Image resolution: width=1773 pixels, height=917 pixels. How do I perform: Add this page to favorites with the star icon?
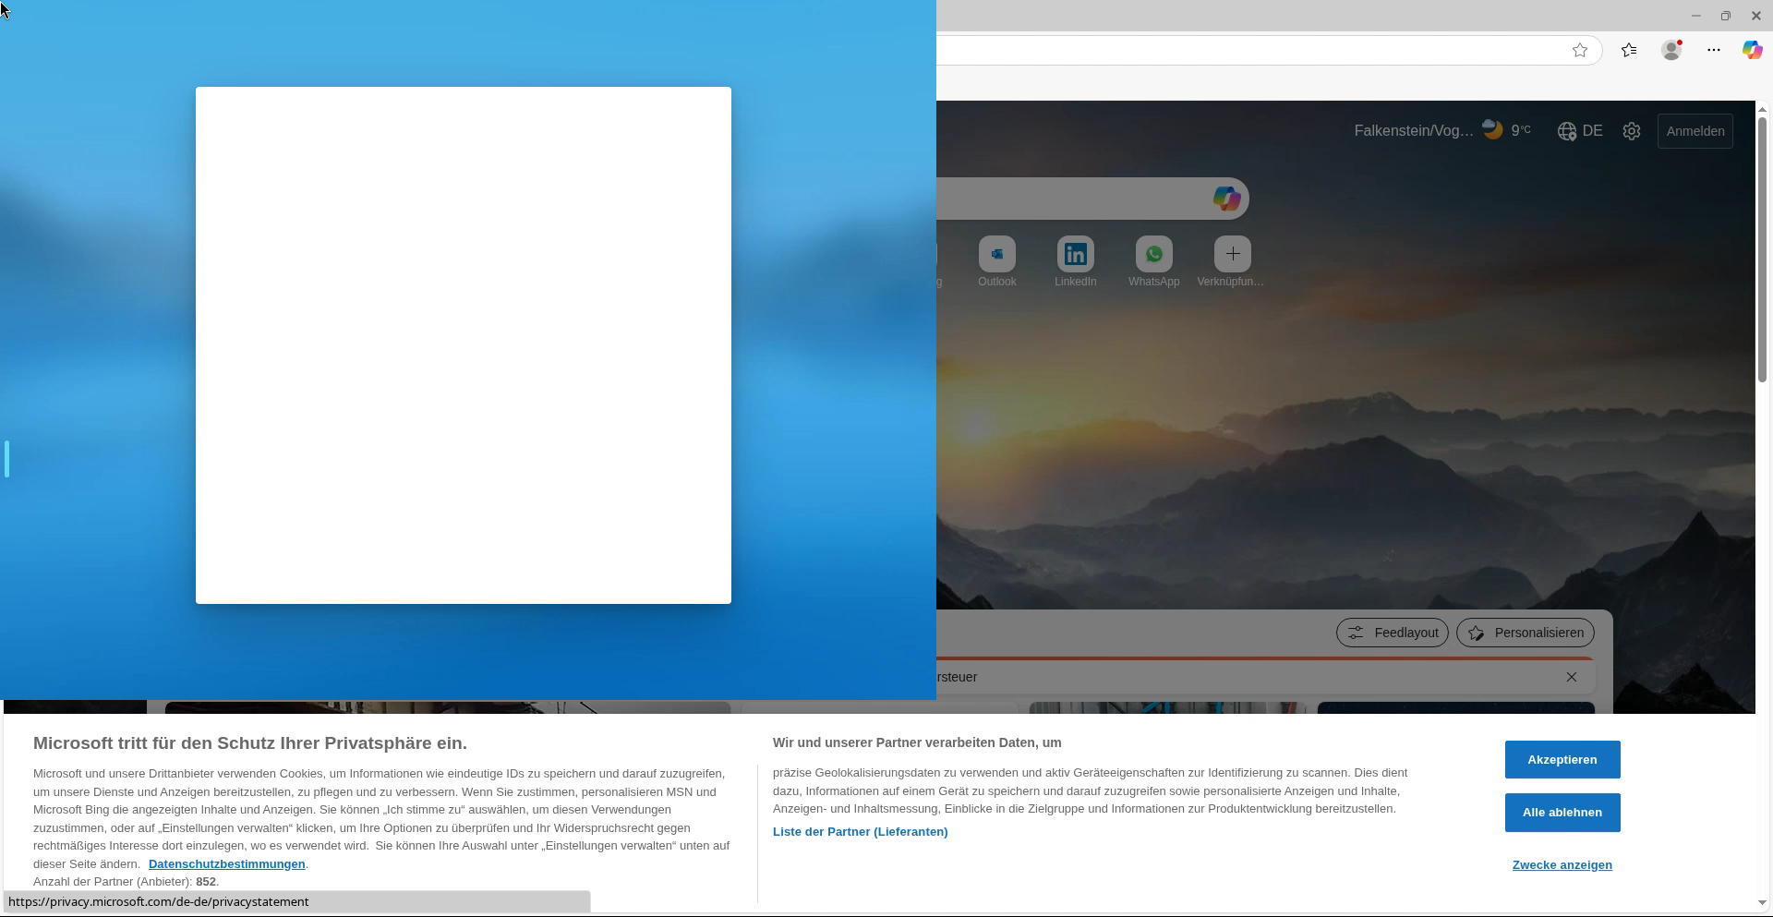coord(1580,51)
